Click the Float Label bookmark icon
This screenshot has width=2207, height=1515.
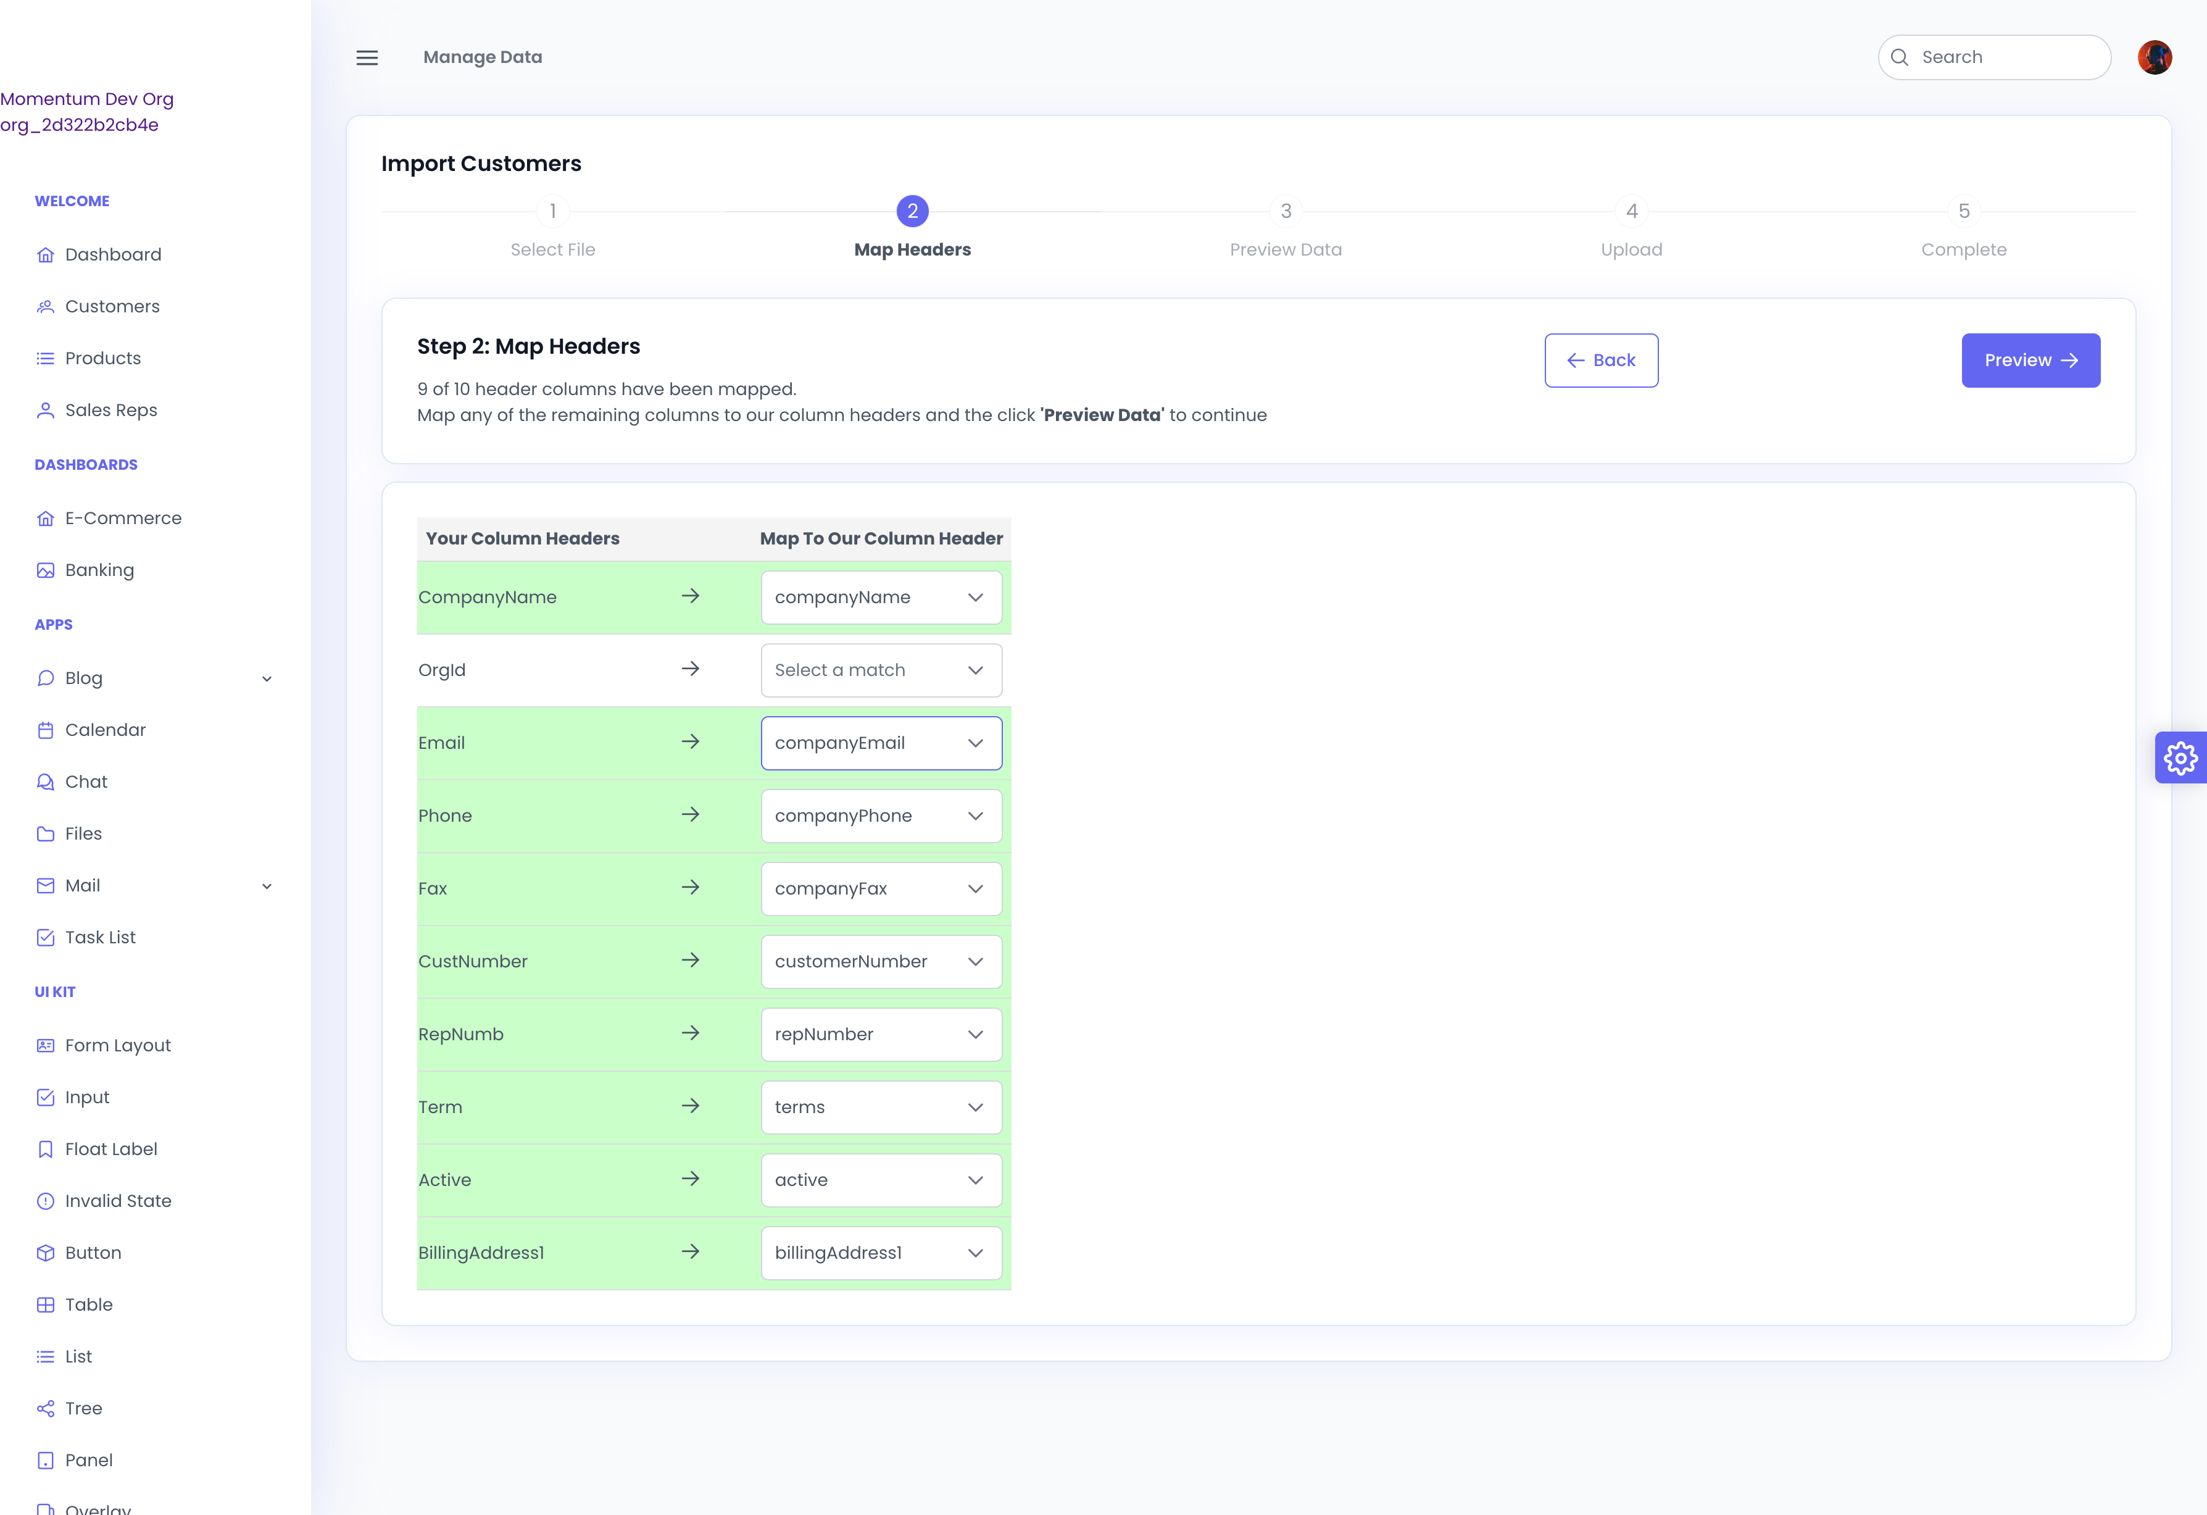click(x=46, y=1148)
